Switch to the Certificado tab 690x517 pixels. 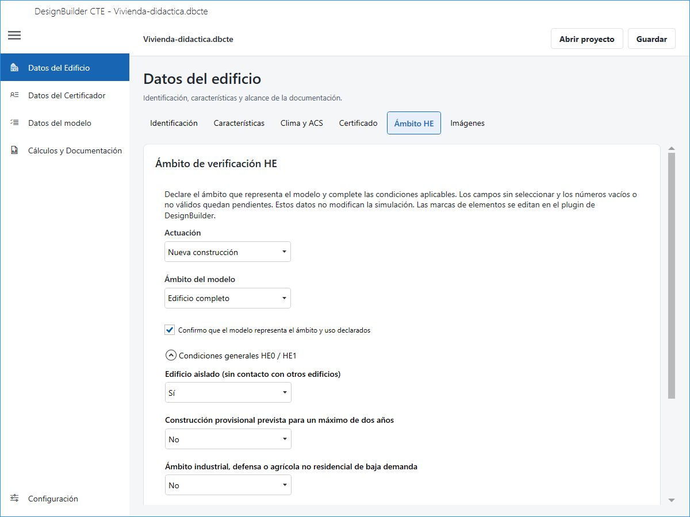point(358,123)
